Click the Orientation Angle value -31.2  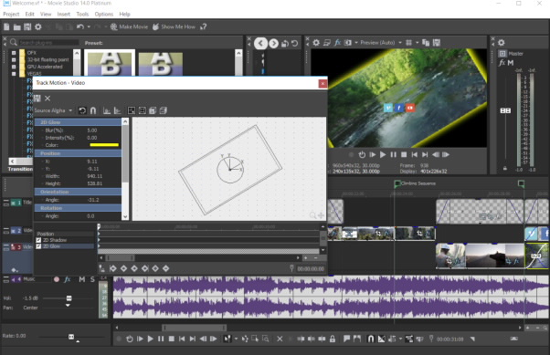click(x=93, y=200)
